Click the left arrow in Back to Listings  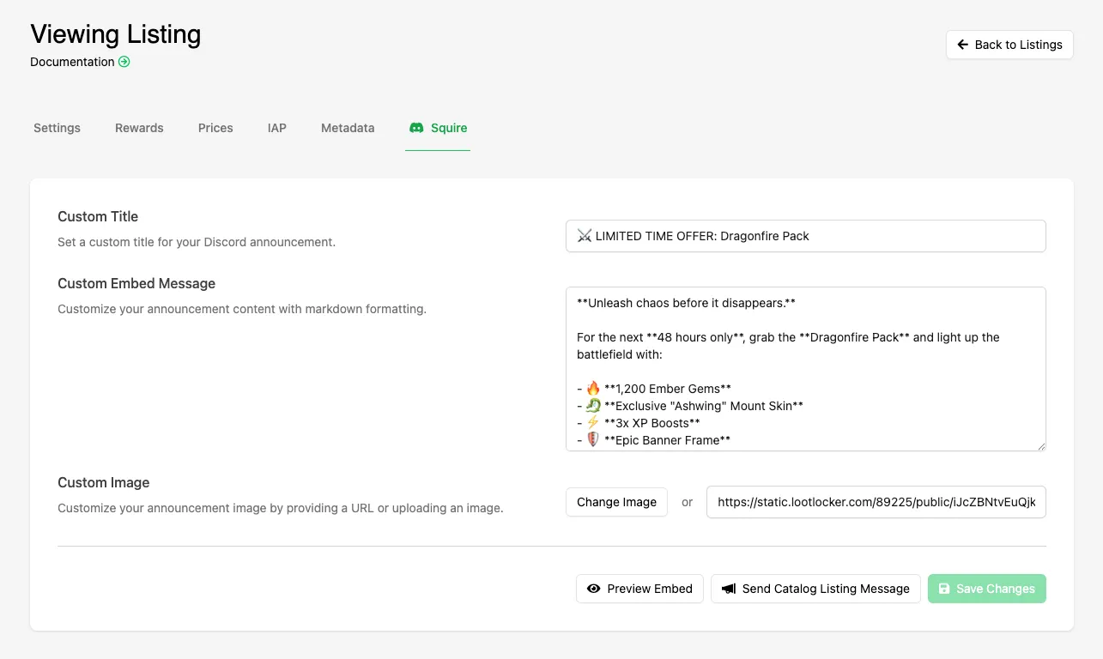click(x=963, y=45)
